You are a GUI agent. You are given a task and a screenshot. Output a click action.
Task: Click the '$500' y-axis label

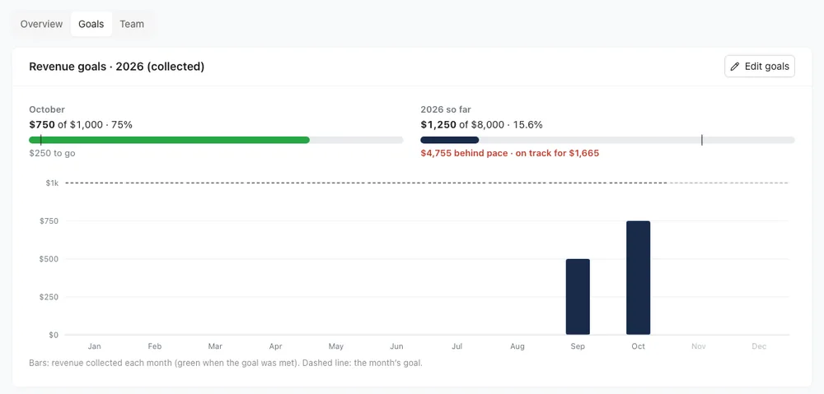(x=49, y=258)
